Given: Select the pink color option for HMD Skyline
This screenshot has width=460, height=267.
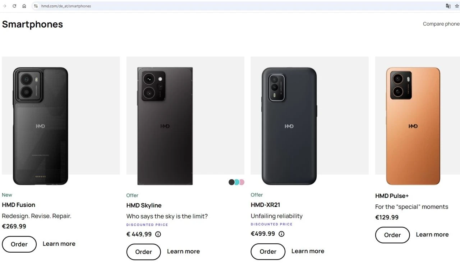Looking at the screenshot, I should 241,182.
